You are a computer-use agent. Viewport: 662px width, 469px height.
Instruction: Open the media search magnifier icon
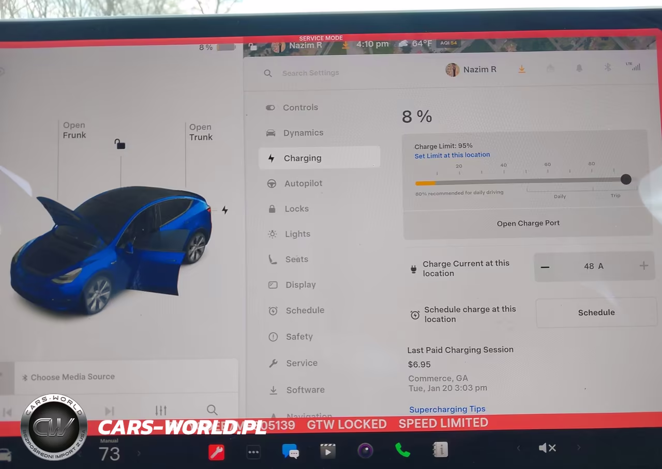[212, 410]
